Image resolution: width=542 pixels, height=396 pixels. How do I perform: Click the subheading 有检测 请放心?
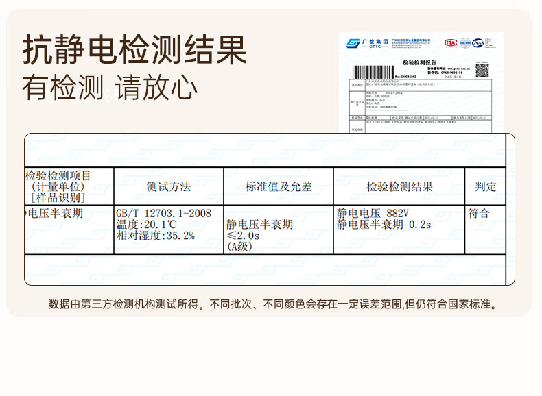point(110,87)
